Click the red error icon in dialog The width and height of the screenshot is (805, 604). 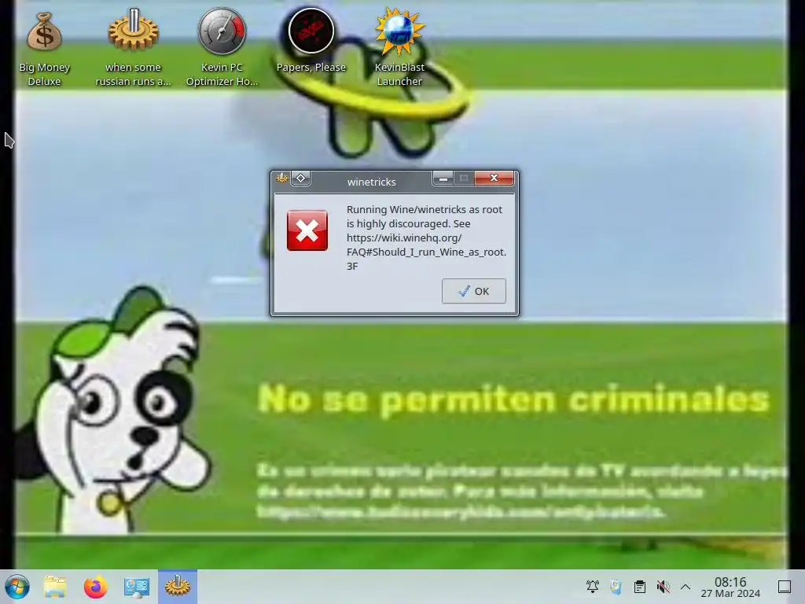[x=307, y=230]
